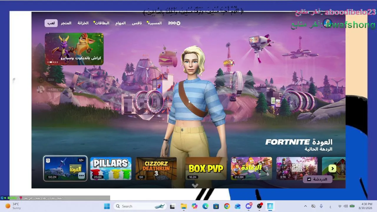Expand the down chevron below game cards

(x=195, y=185)
